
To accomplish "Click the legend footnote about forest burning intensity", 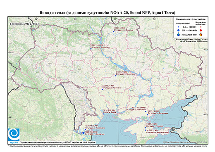I will [x=191, y=40].
